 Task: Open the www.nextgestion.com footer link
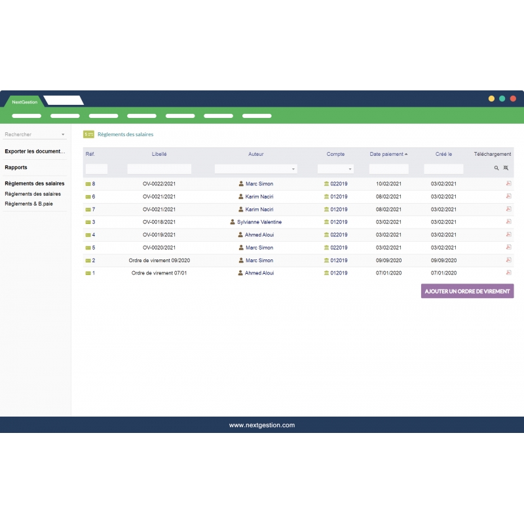tap(262, 424)
